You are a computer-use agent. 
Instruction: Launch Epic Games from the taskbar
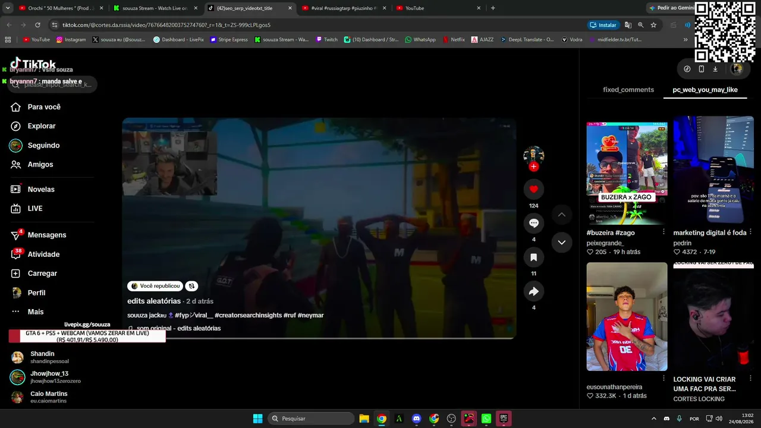(504, 418)
